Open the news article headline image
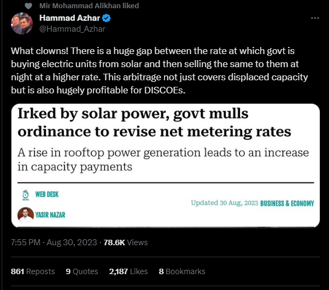The width and height of the screenshot is (329, 290). point(166,165)
